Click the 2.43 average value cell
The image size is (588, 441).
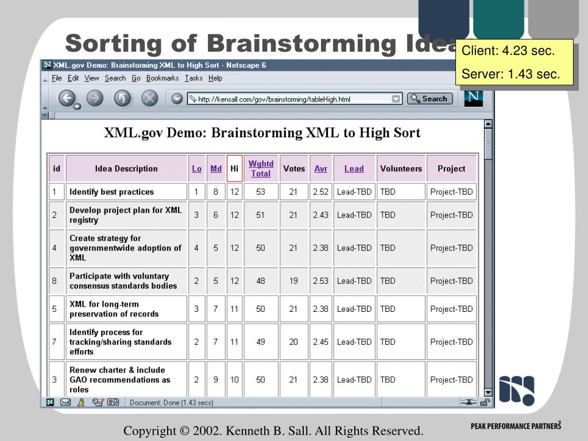[320, 215]
